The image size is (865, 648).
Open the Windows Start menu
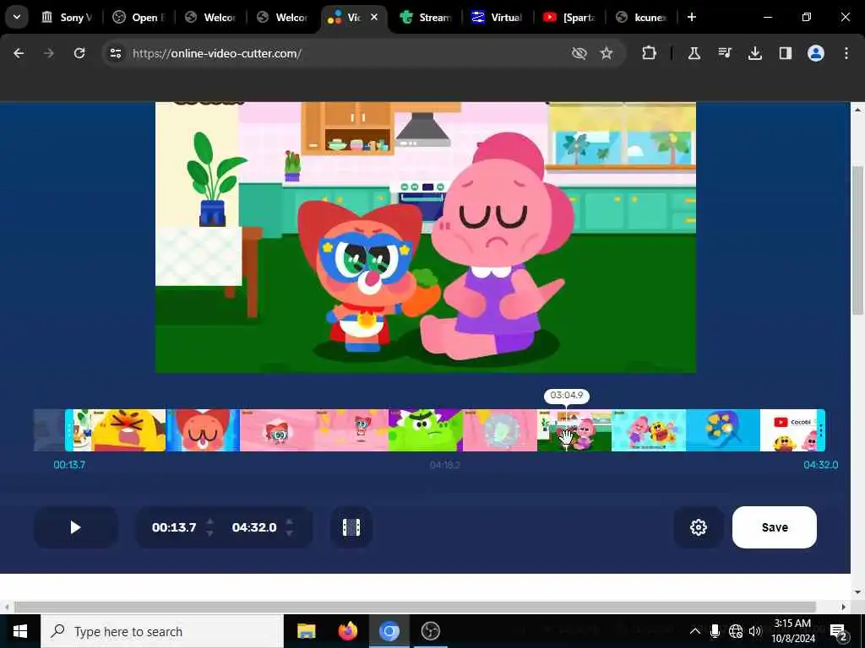click(20, 631)
